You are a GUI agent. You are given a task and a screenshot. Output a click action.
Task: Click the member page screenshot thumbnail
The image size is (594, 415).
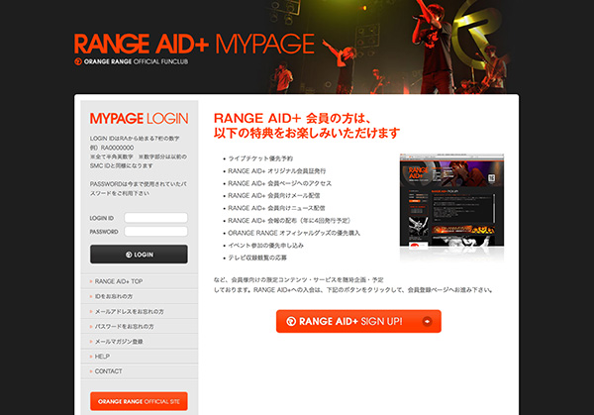coord(452,200)
